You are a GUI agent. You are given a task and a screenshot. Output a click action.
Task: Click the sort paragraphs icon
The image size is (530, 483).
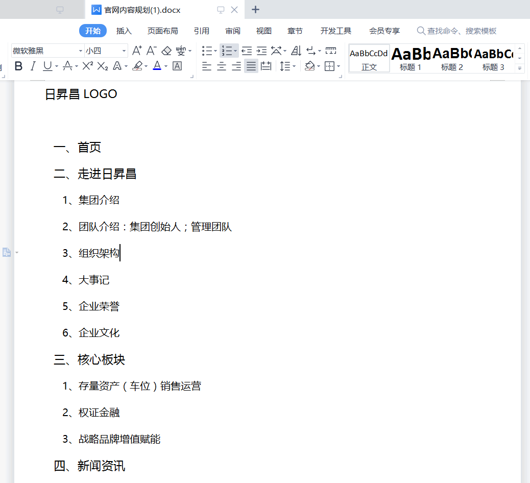pos(296,51)
